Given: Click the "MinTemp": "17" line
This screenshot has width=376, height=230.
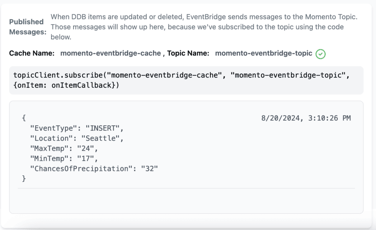Looking at the screenshot, I should (64, 158).
